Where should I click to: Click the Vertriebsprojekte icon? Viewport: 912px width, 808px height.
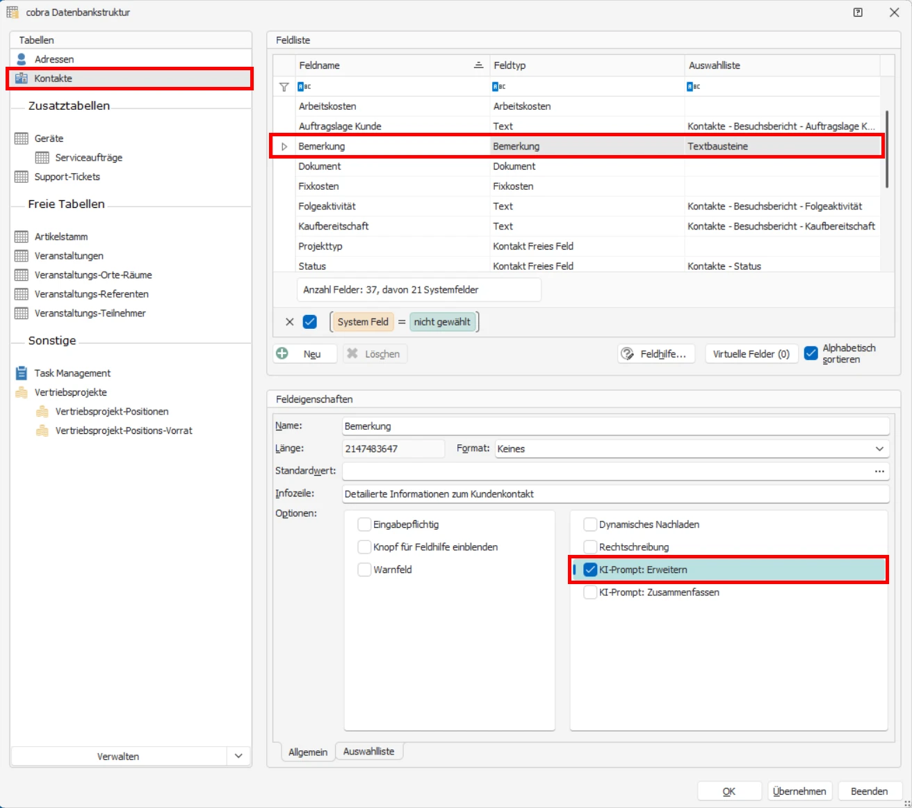(22, 393)
